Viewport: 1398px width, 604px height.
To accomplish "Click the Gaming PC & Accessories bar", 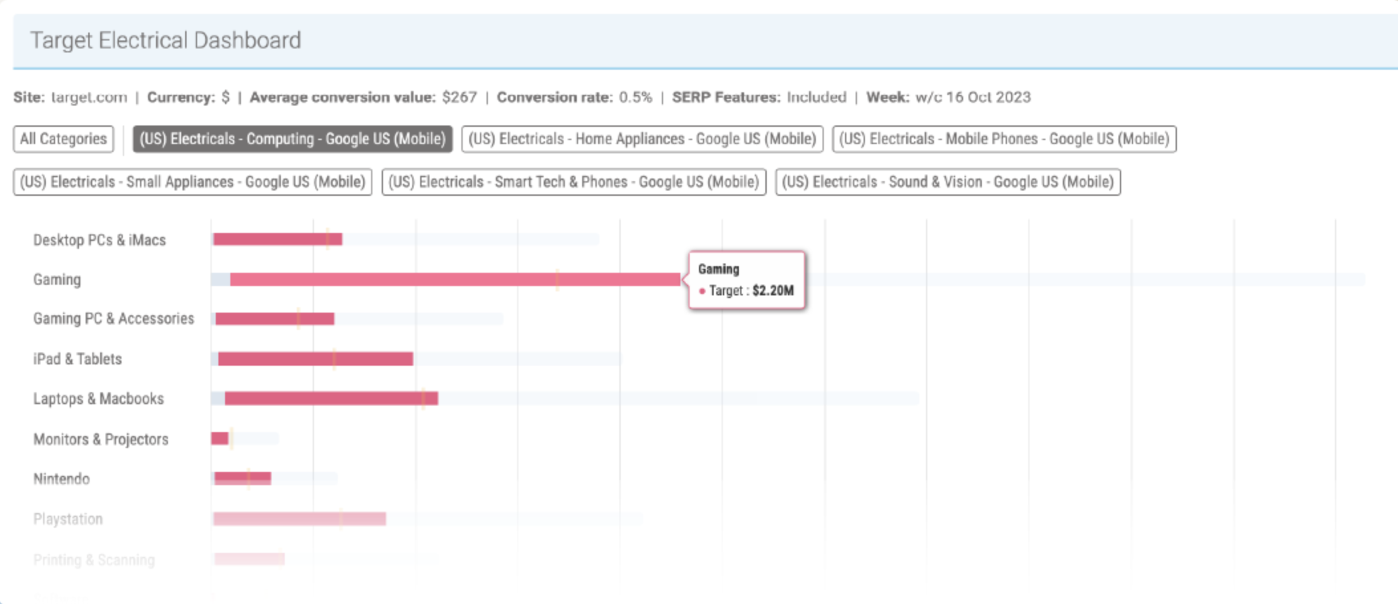I will pos(275,319).
